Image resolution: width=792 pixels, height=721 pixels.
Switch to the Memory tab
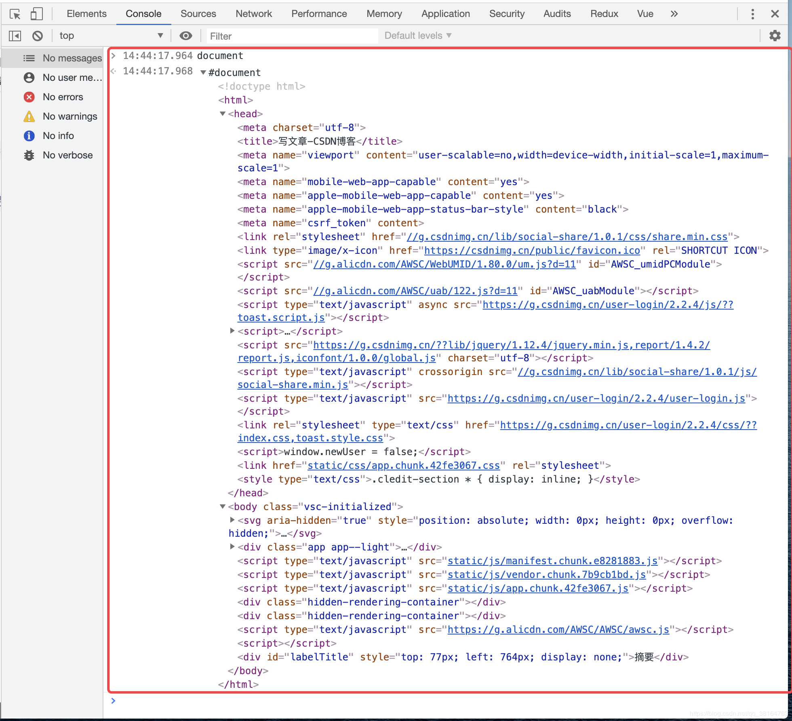[384, 14]
